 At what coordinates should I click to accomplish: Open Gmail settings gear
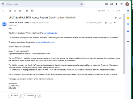(112, 4)
